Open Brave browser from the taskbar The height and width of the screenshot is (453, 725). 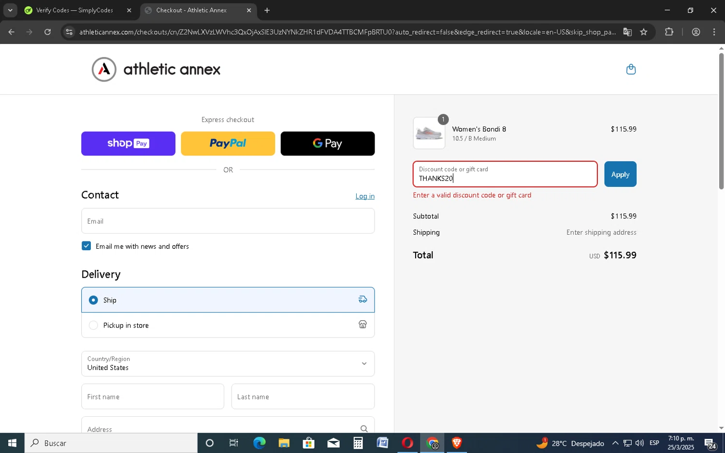click(x=457, y=443)
